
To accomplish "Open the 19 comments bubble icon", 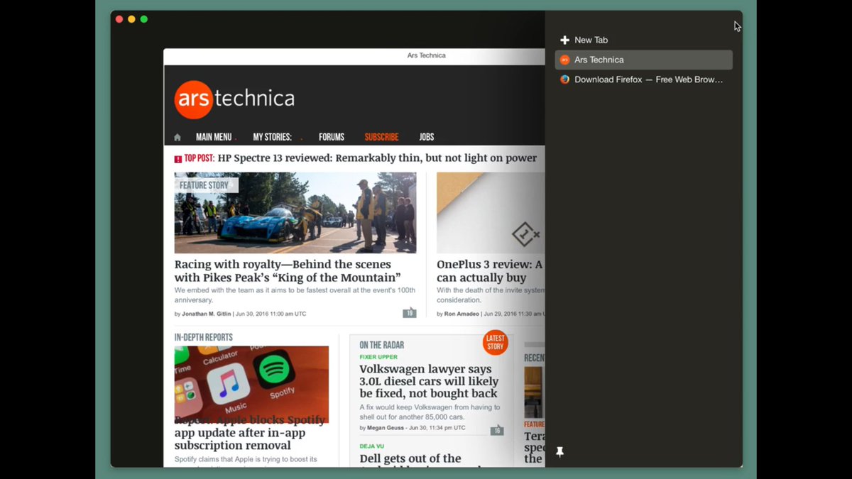I will pos(410,313).
